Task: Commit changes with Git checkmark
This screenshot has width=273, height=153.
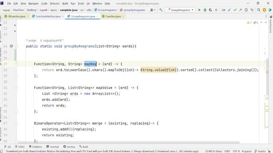Action: [x=235, y=10]
